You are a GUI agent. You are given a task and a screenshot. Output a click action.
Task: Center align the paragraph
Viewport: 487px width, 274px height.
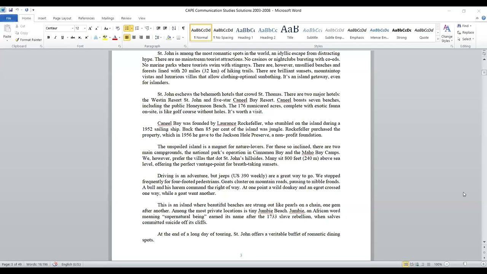point(134,37)
